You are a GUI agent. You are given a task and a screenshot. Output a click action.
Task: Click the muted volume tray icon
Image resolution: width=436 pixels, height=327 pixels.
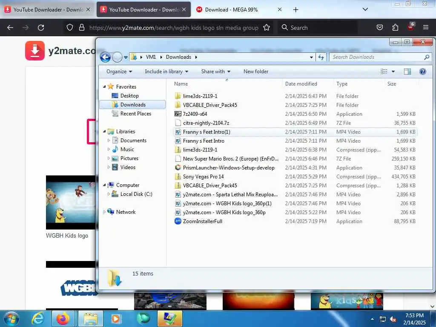pyautogui.click(x=393, y=319)
